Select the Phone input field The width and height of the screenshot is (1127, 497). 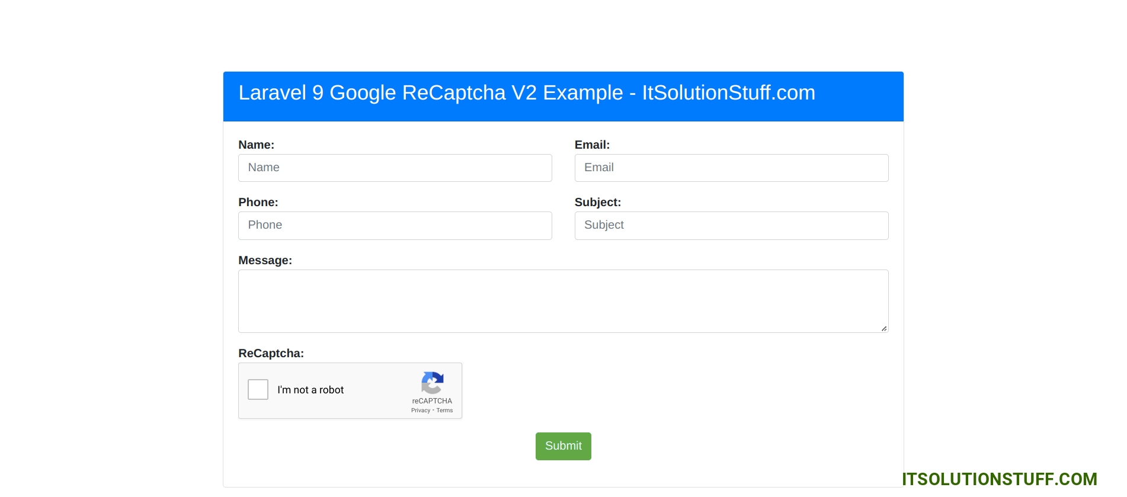(x=395, y=226)
